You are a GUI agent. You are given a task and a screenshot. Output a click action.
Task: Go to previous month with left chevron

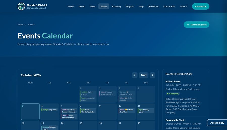pyautogui.click(x=135, y=75)
